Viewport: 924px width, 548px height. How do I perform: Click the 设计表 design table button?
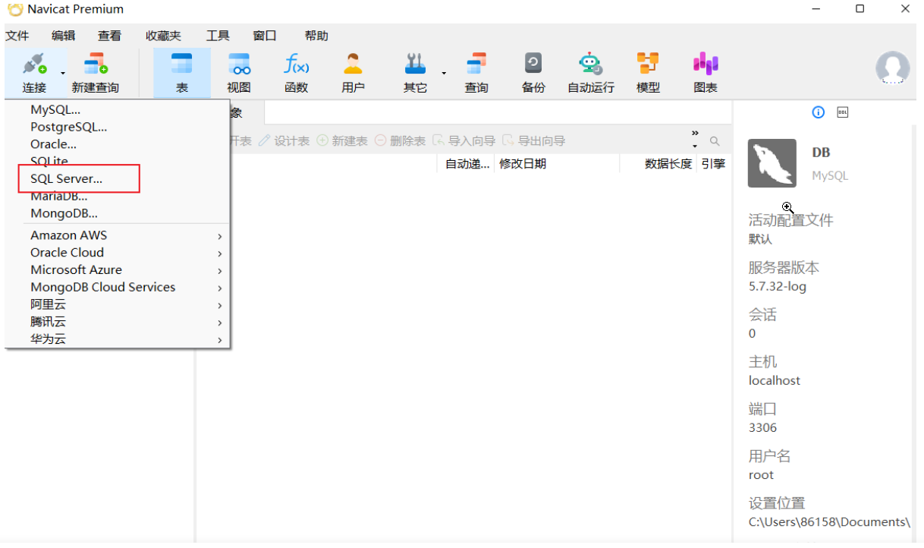click(x=284, y=141)
